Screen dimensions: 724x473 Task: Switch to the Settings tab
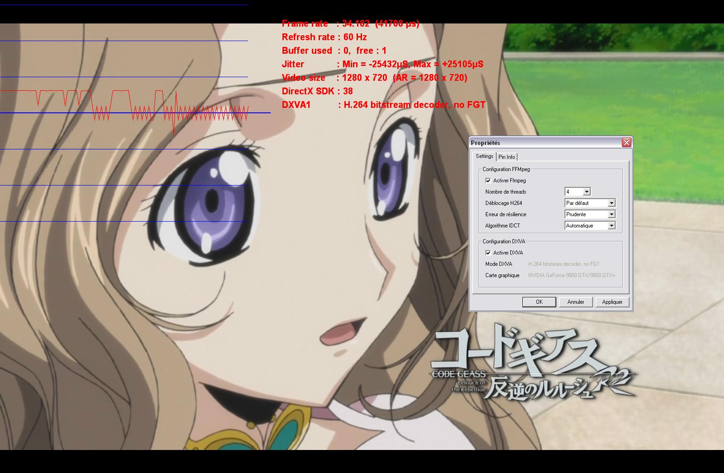(484, 156)
